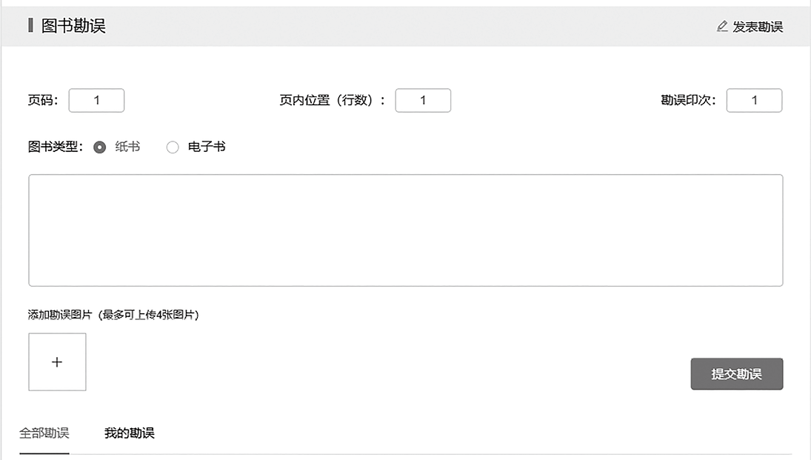The image size is (811, 460).
Task: Submit with the 提交勘误 button
Action: [736, 373]
